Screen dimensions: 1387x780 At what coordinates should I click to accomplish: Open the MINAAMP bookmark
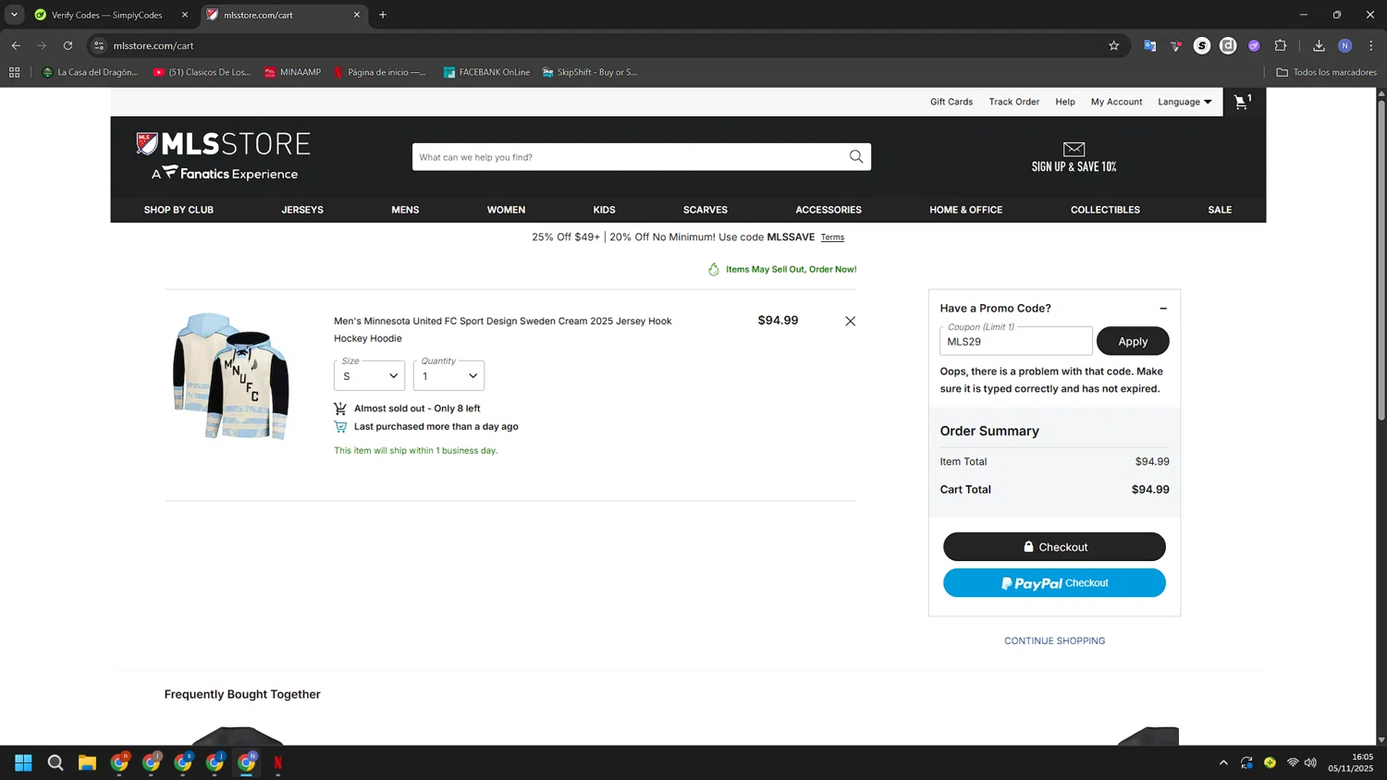[x=292, y=72]
